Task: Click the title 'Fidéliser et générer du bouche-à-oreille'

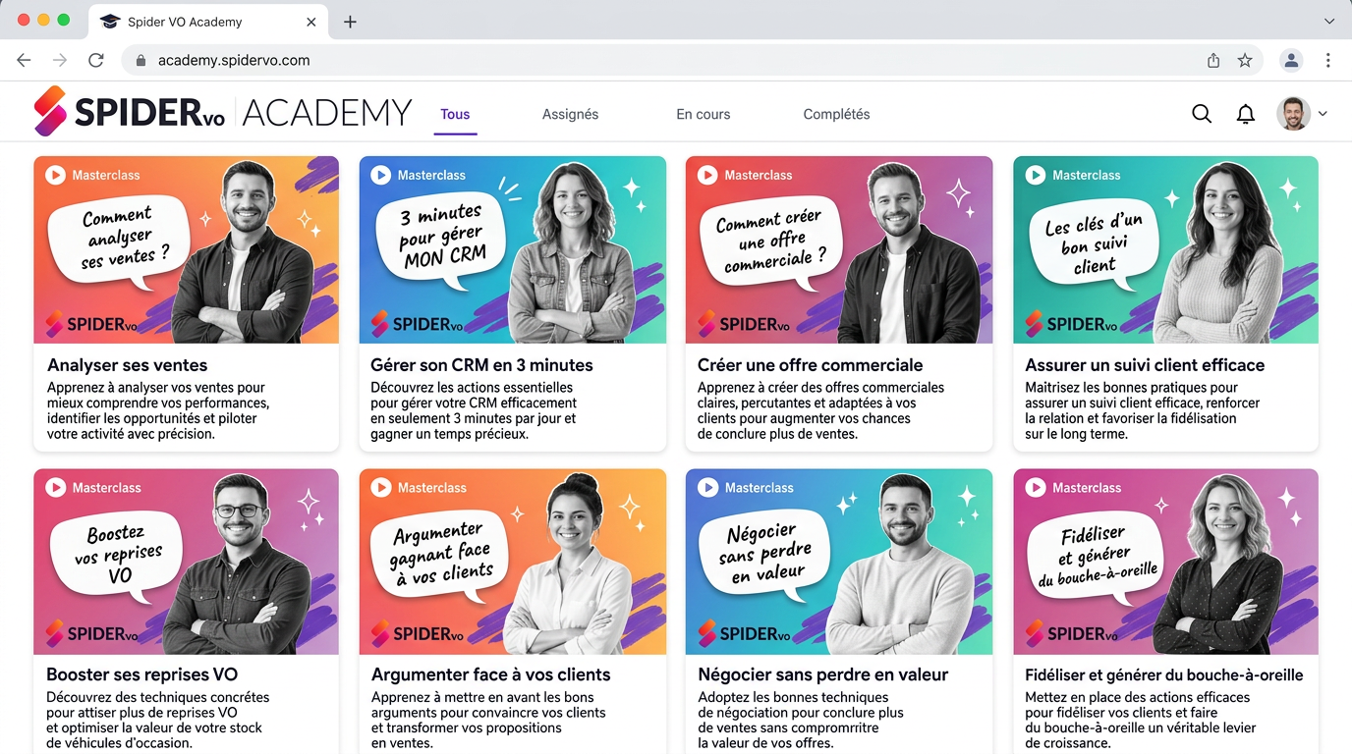Action: [1164, 675]
